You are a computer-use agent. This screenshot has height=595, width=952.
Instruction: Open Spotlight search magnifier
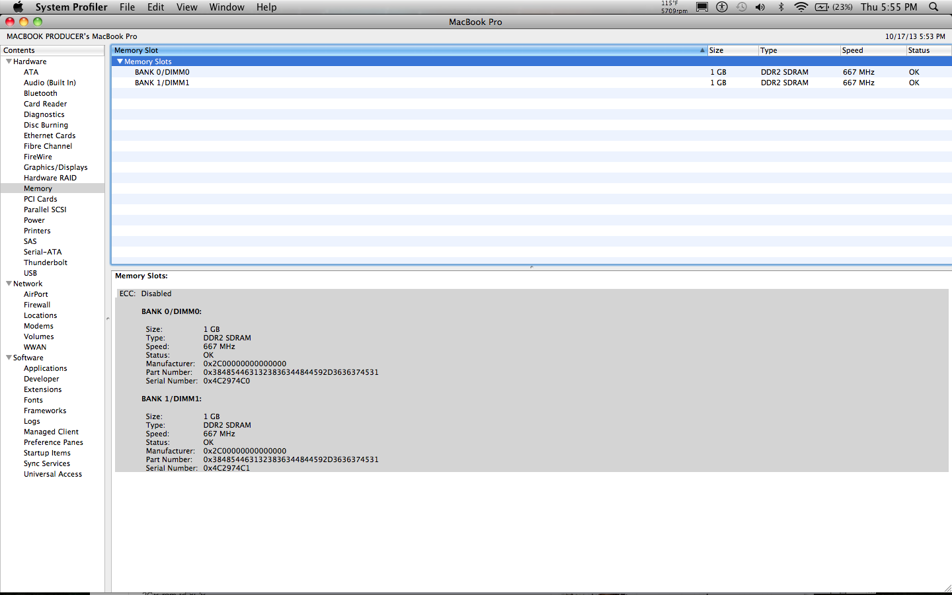click(933, 7)
